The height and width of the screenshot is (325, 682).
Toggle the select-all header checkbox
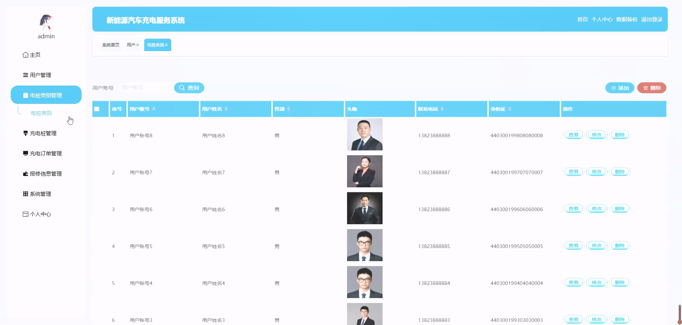97,109
